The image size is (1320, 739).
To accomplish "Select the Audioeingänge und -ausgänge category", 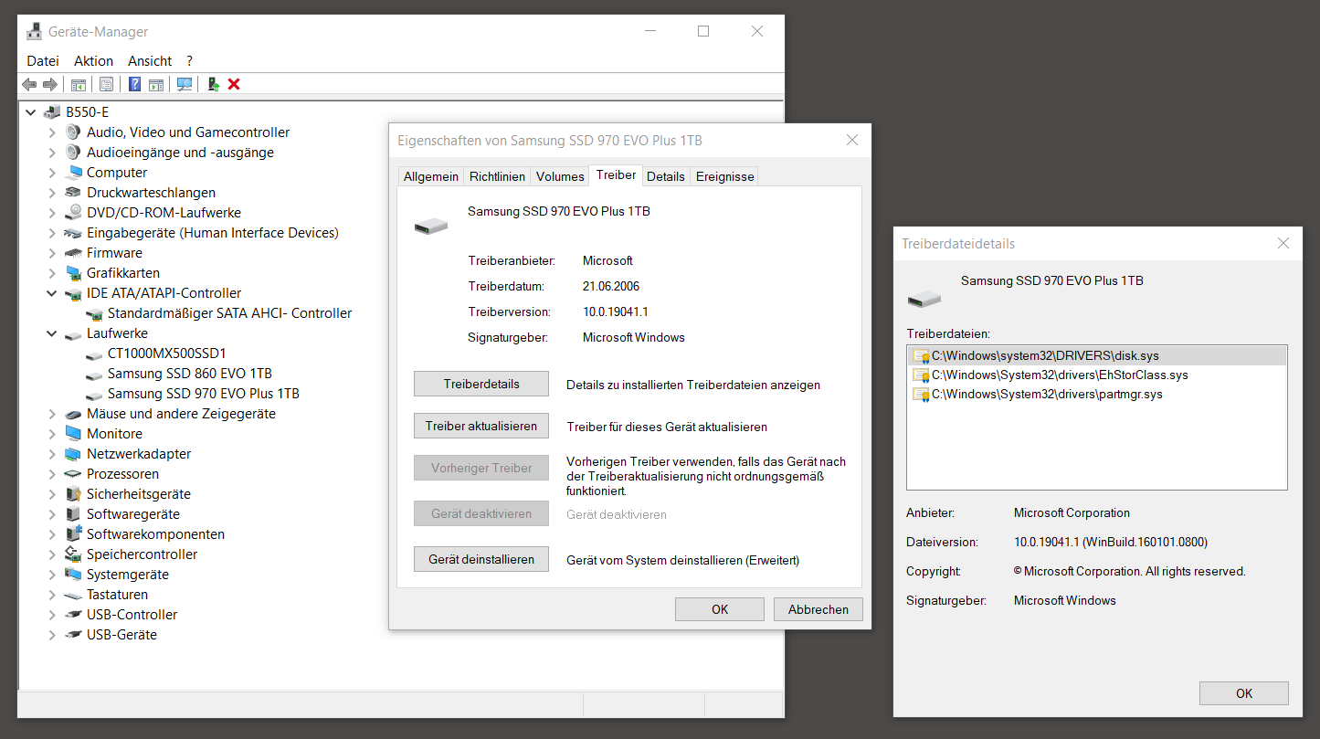I will click(x=180, y=153).
